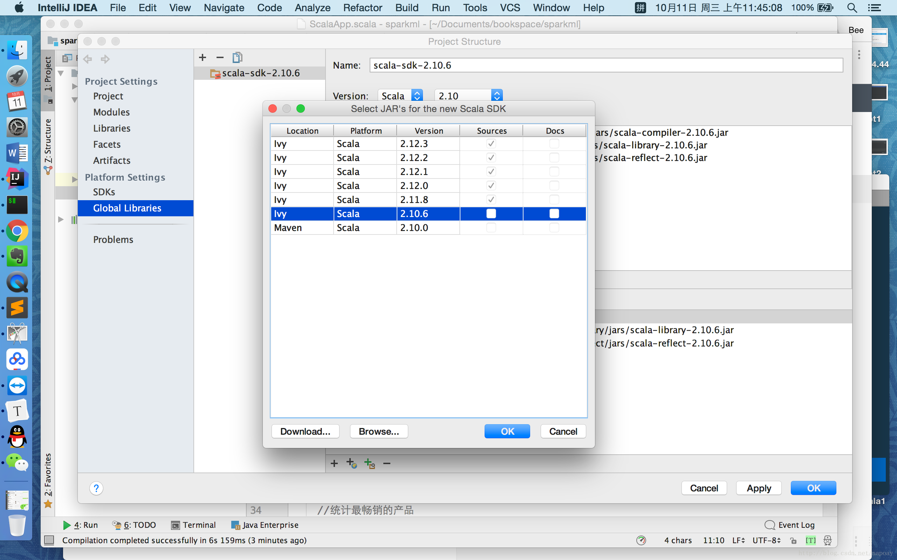Toggle Sources checkbox for Scala 2.10.6
Image resolution: width=897 pixels, height=560 pixels.
click(491, 213)
